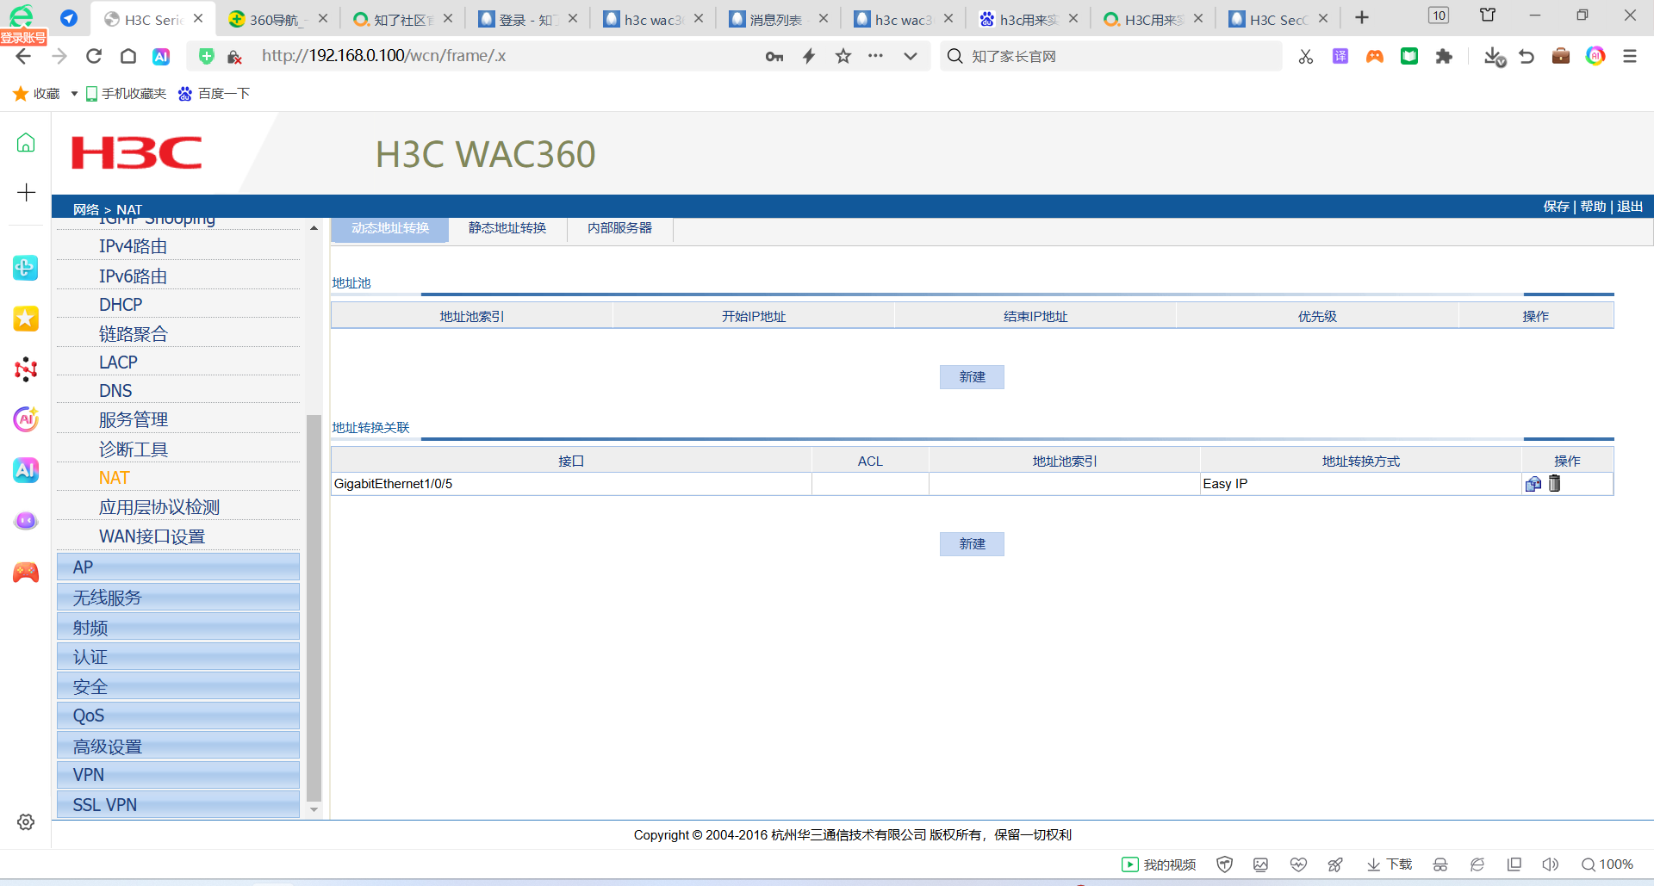Click the undo closed tab icon
Viewport: 1654px width, 886px height.
point(1527,56)
